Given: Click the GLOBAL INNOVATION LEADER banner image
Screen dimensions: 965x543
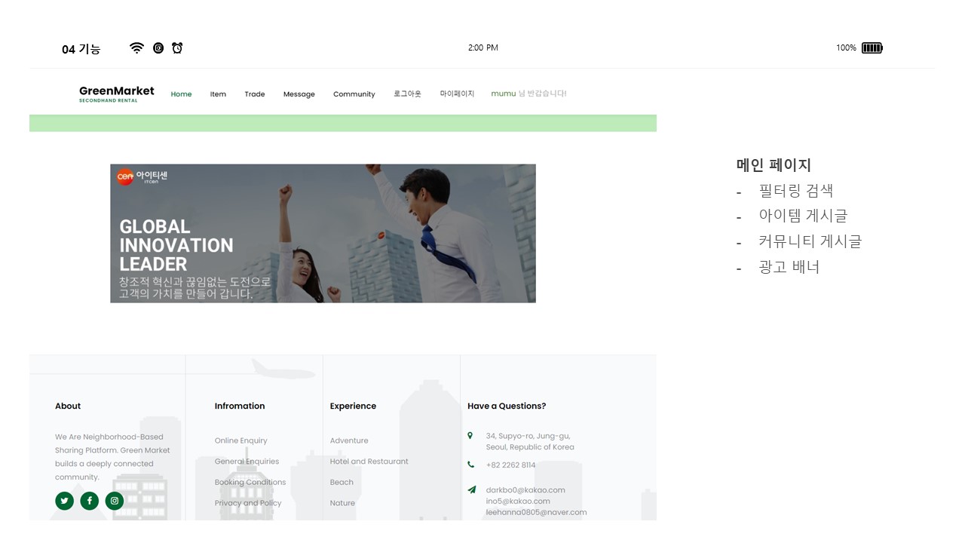Looking at the screenshot, I should tap(323, 233).
